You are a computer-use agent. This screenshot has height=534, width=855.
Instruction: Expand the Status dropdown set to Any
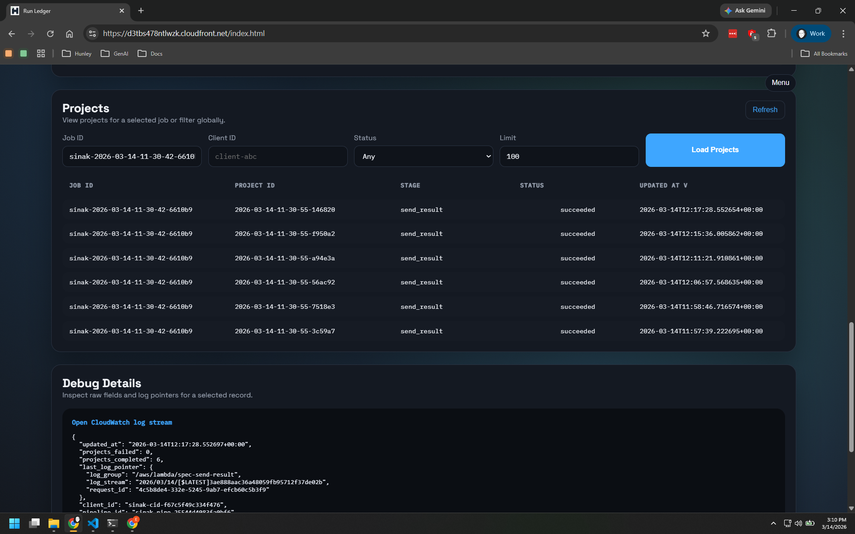tap(423, 157)
